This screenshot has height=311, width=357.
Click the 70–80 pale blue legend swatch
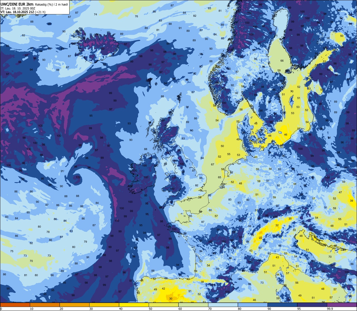[x=223, y=305]
